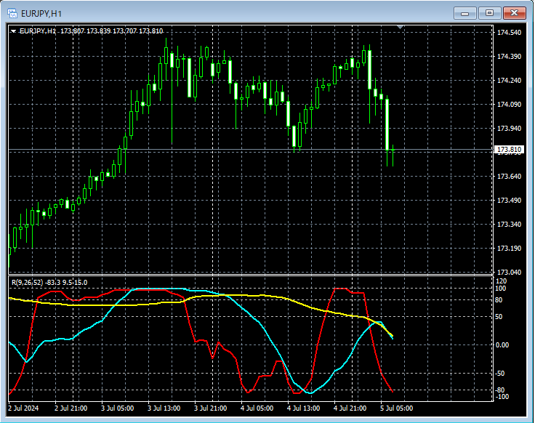Minimize the EURJPY,H1 chart window
Screen dimensions: 535x423
tap(464, 13)
